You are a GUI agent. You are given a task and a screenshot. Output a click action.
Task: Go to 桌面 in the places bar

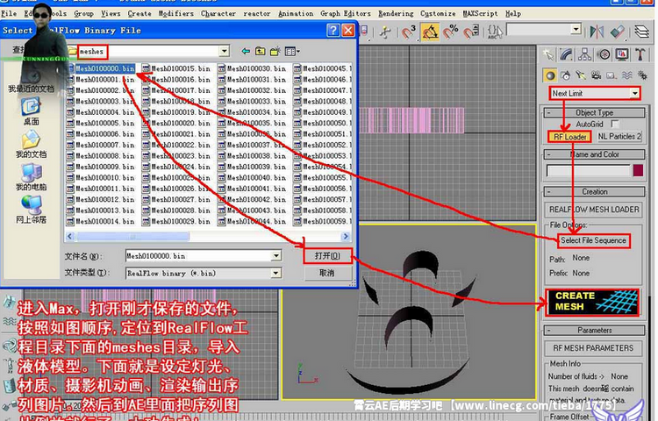pos(31,111)
